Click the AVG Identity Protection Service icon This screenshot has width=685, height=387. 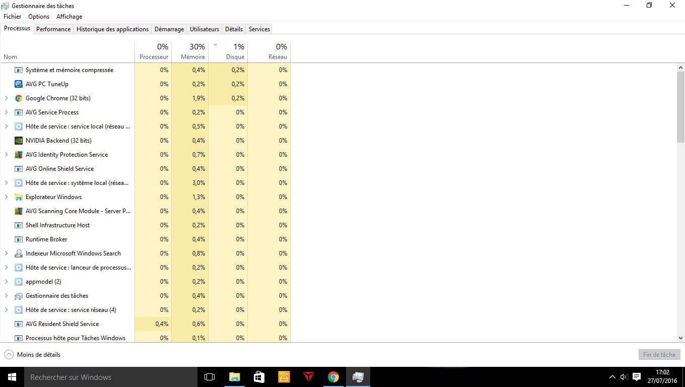19,155
